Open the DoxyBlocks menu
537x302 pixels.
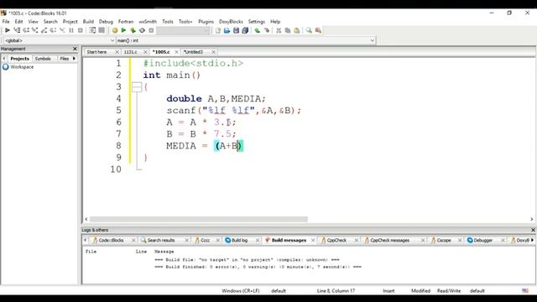[x=231, y=22]
